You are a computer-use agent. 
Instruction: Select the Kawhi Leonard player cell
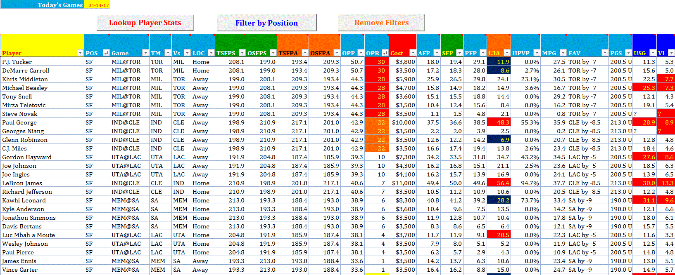point(42,200)
